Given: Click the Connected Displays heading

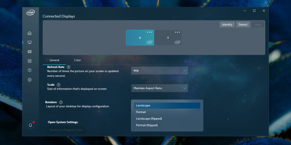Looking at the screenshot, I should click(59, 16).
